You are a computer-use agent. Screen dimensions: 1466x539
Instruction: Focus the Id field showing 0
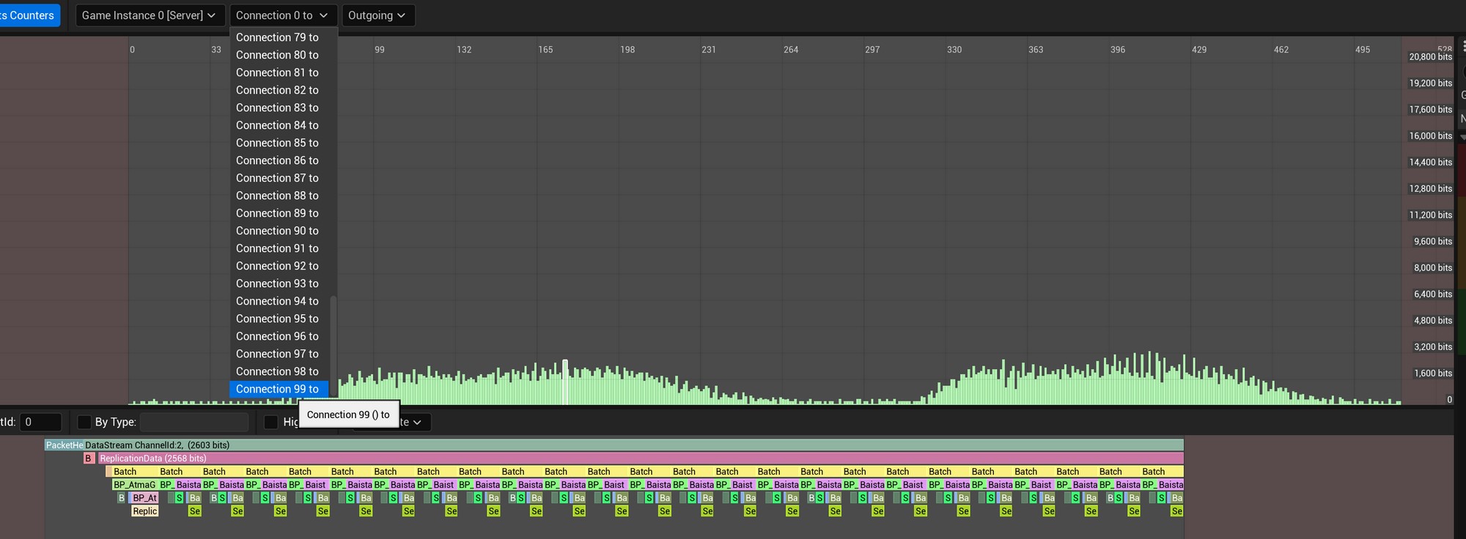click(x=40, y=422)
